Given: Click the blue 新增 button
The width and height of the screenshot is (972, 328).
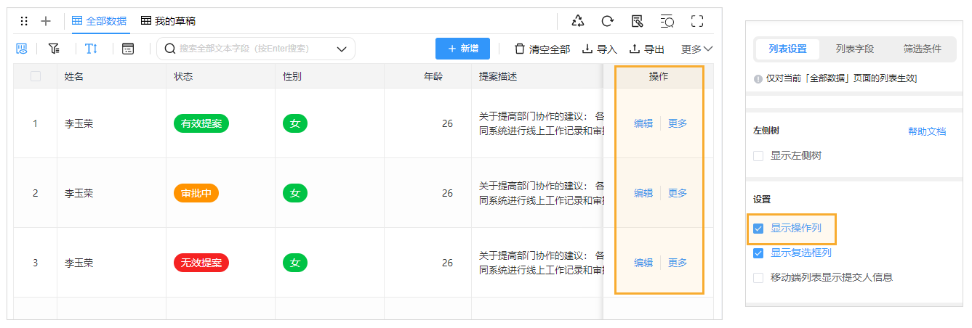Looking at the screenshot, I should tap(462, 49).
